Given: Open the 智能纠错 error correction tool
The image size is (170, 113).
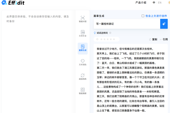Looking at the screenshot, I should 82,19.
